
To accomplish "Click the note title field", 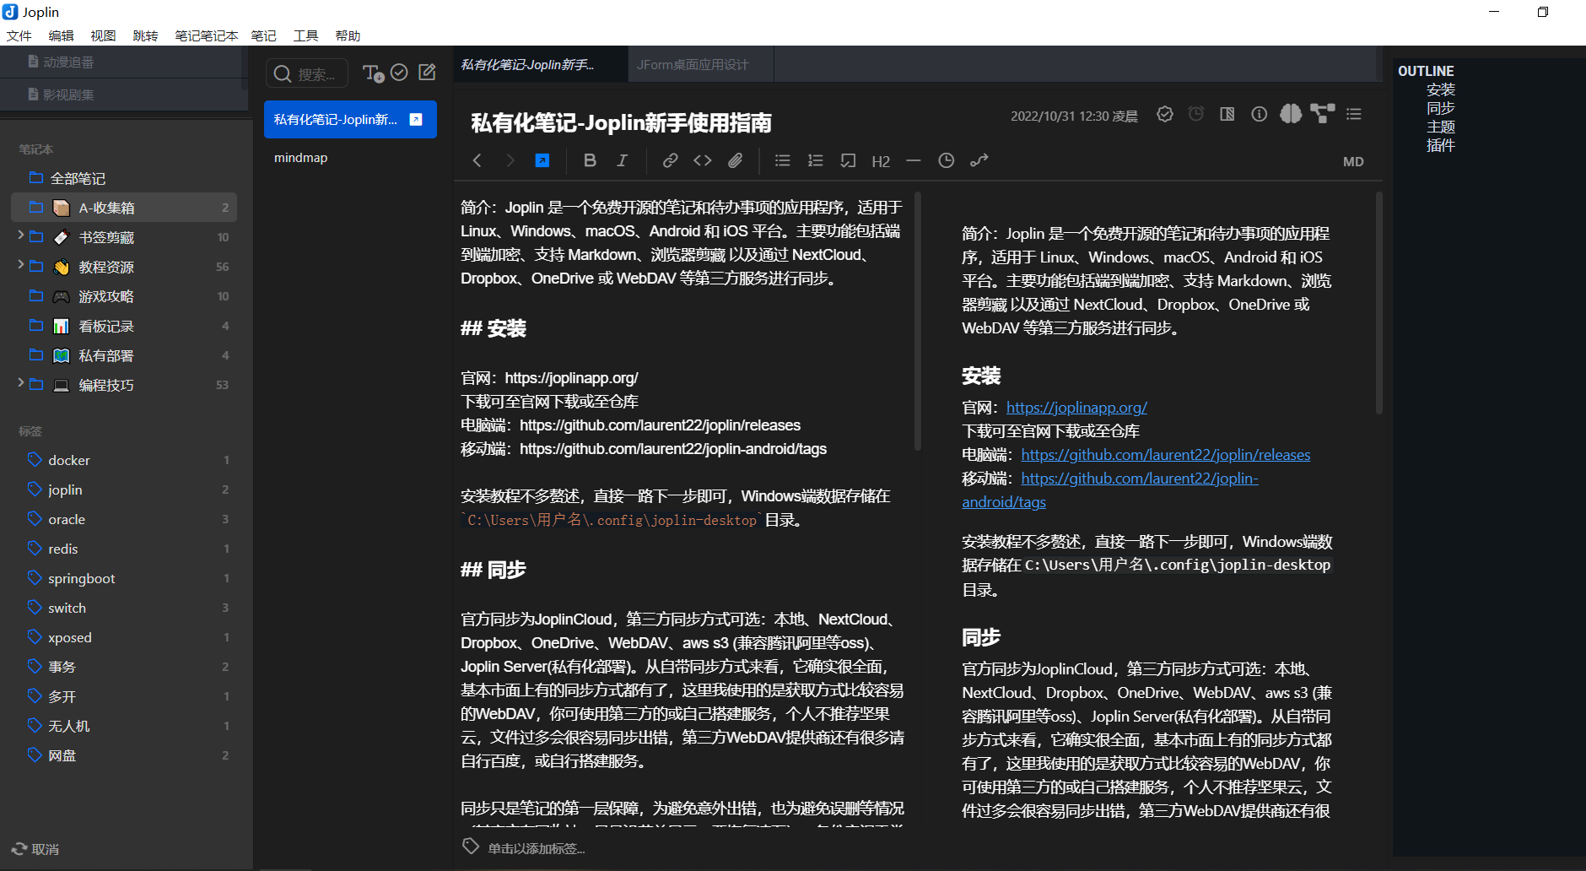I will point(621,123).
